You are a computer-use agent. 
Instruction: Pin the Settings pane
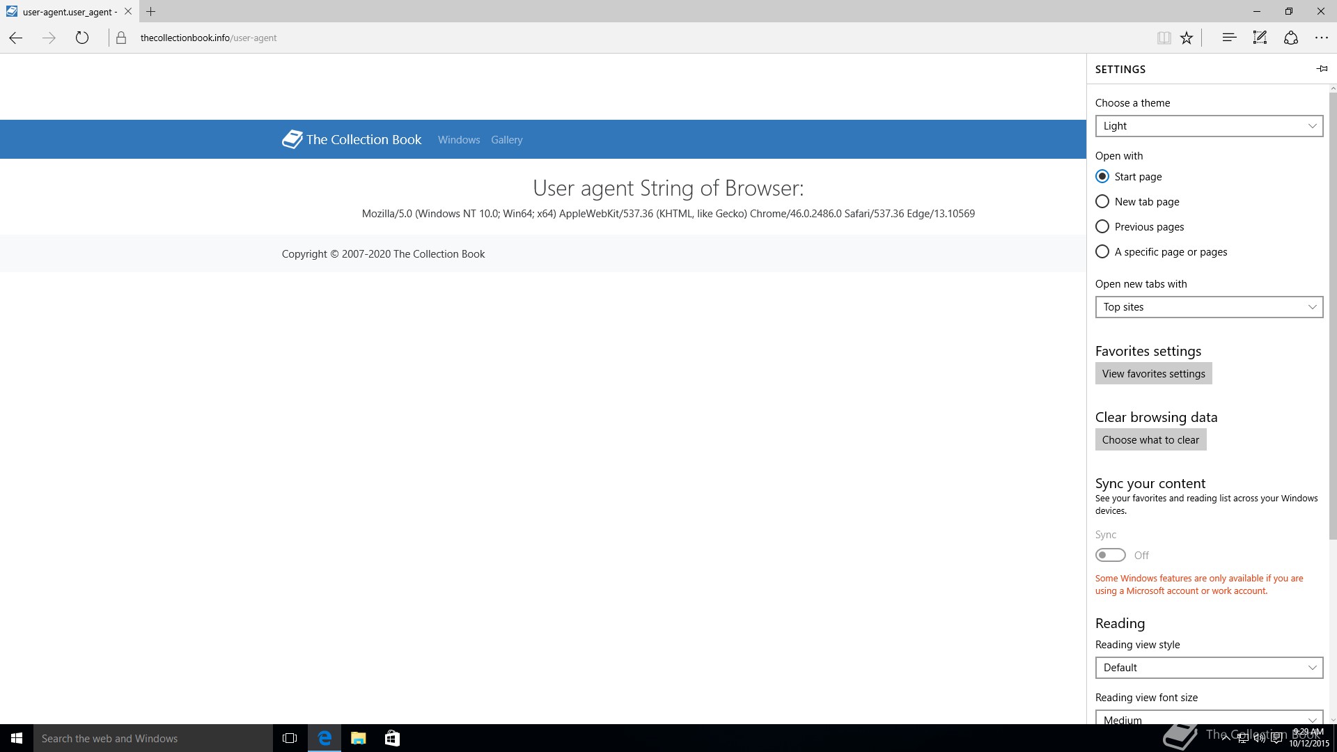(x=1322, y=68)
